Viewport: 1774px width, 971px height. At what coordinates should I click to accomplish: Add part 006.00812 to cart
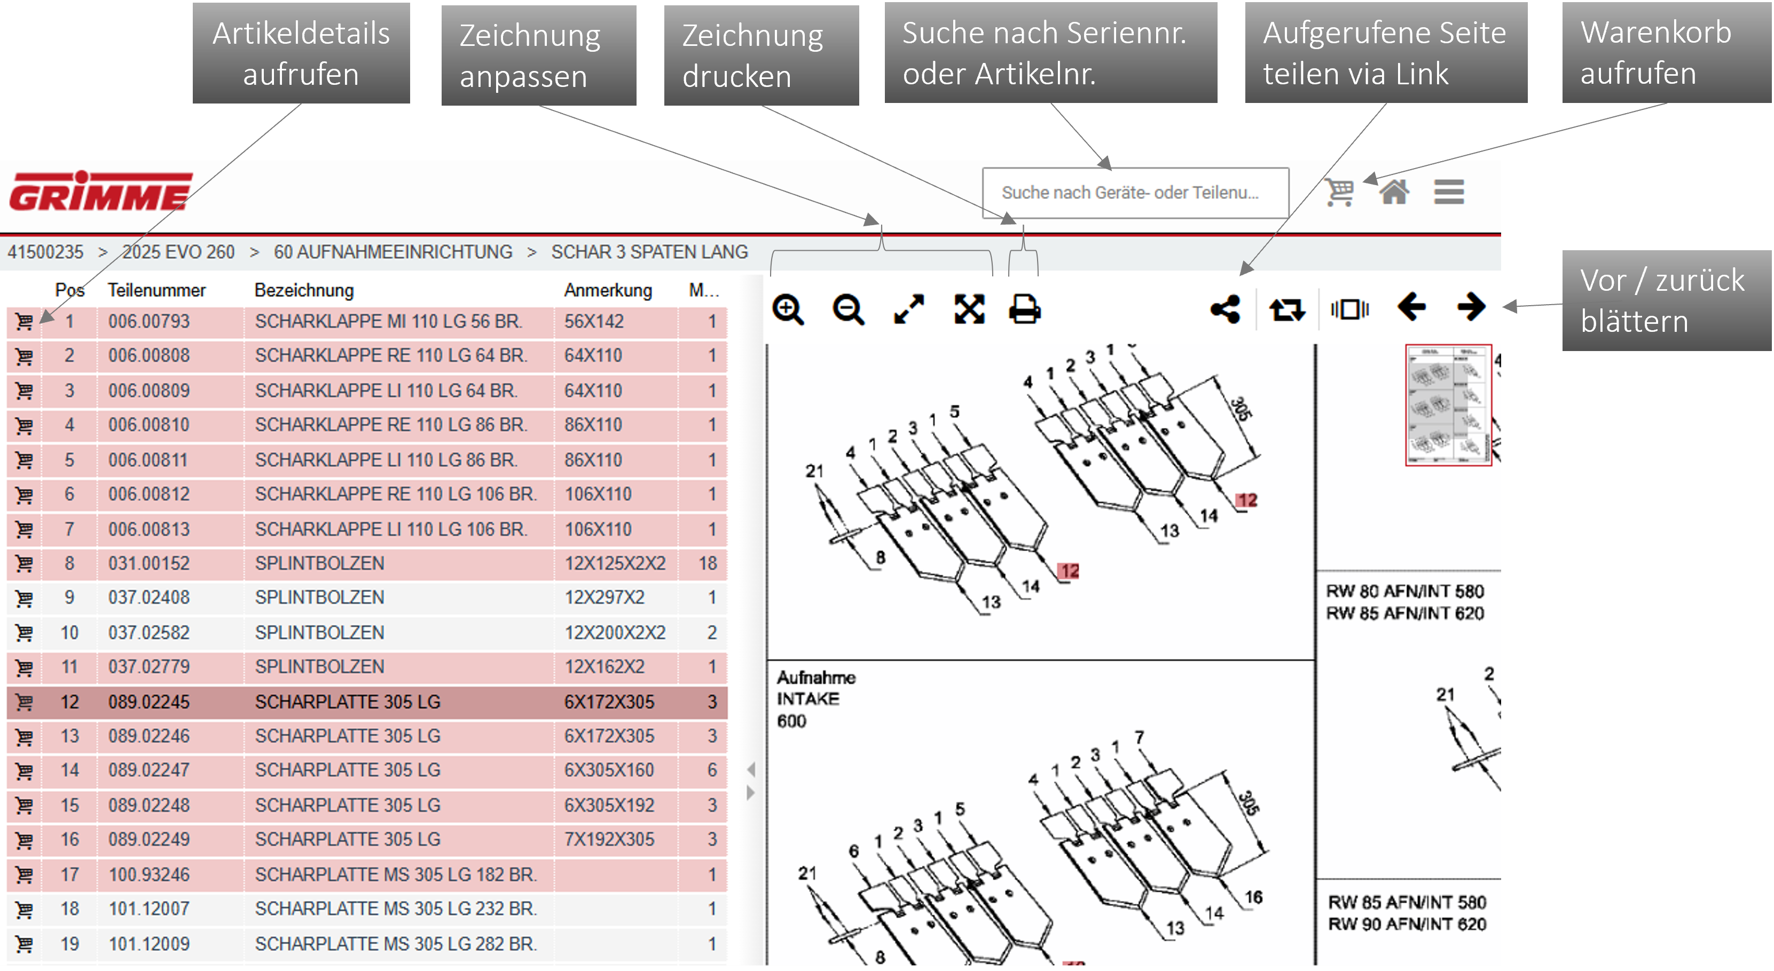coord(24,494)
